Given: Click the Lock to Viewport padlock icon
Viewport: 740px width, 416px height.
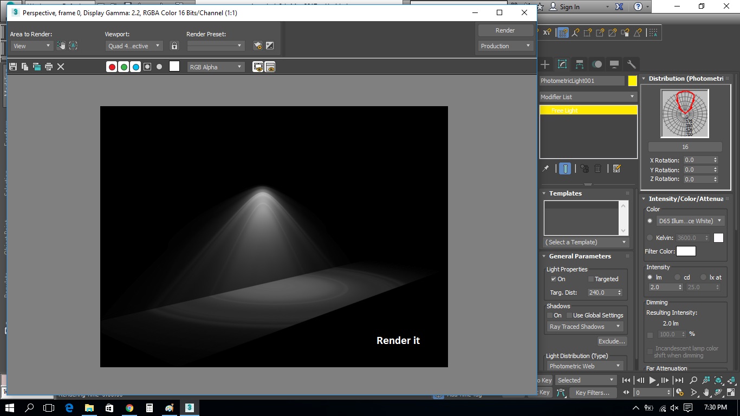Looking at the screenshot, I should (x=174, y=46).
